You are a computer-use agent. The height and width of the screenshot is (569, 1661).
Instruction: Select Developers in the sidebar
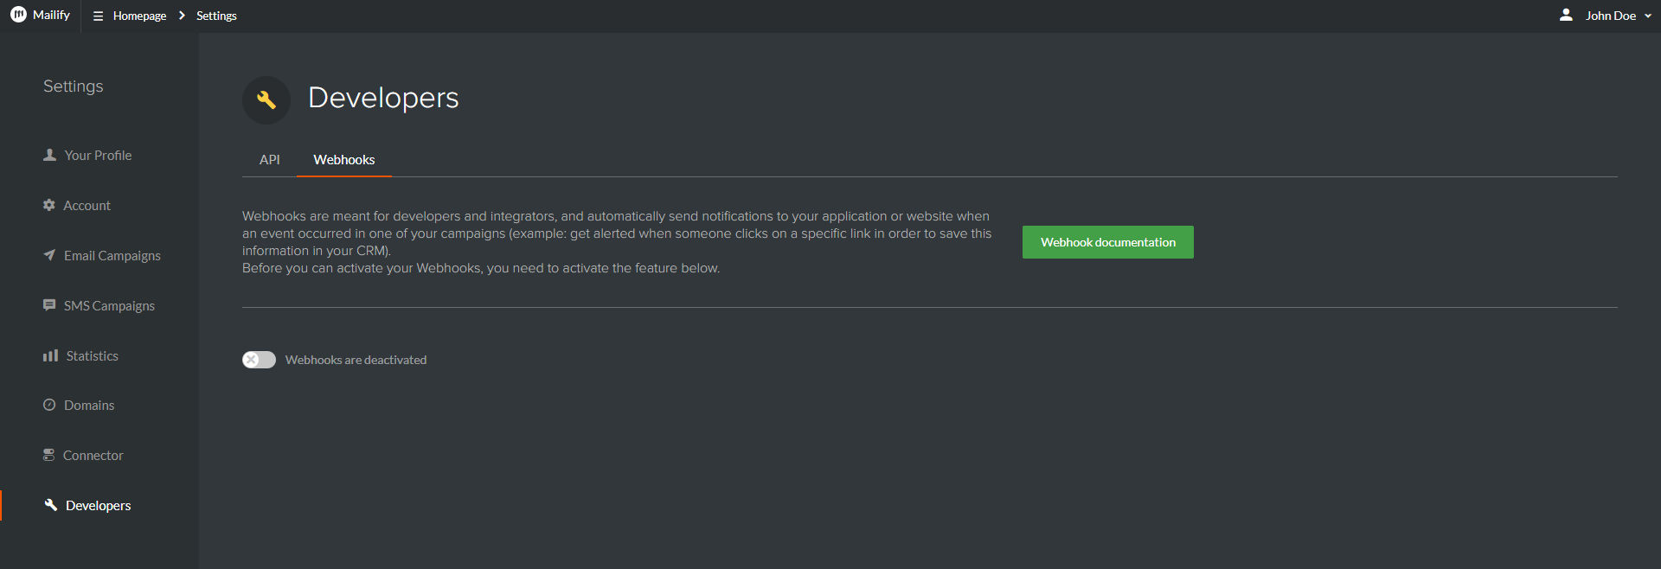point(98,505)
